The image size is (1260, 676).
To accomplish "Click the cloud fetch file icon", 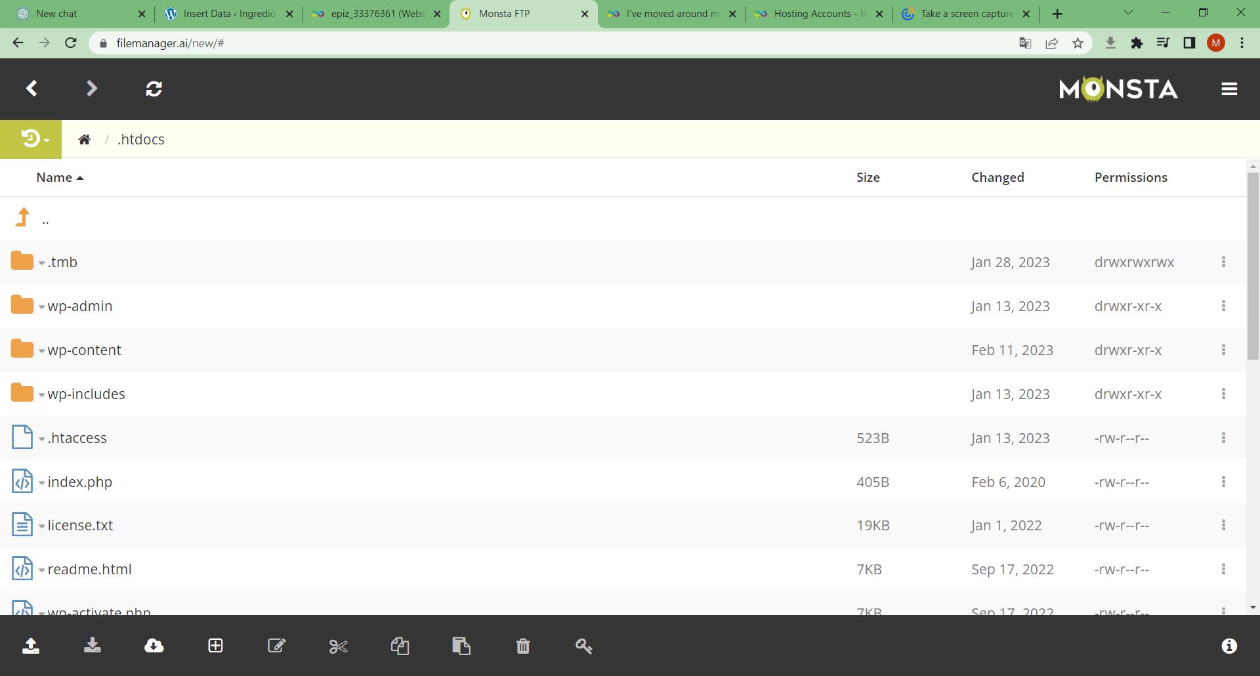I will point(154,646).
